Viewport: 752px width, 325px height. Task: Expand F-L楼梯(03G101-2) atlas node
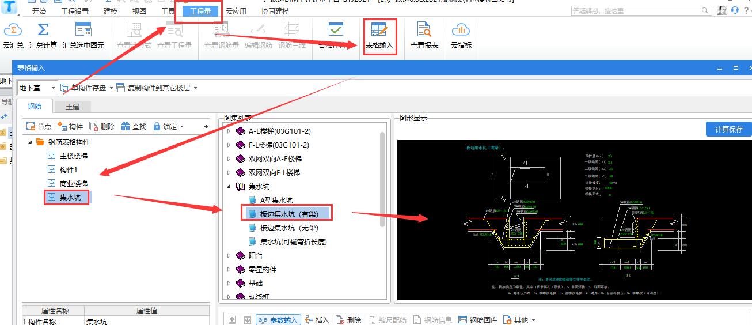pyautogui.click(x=229, y=145)
